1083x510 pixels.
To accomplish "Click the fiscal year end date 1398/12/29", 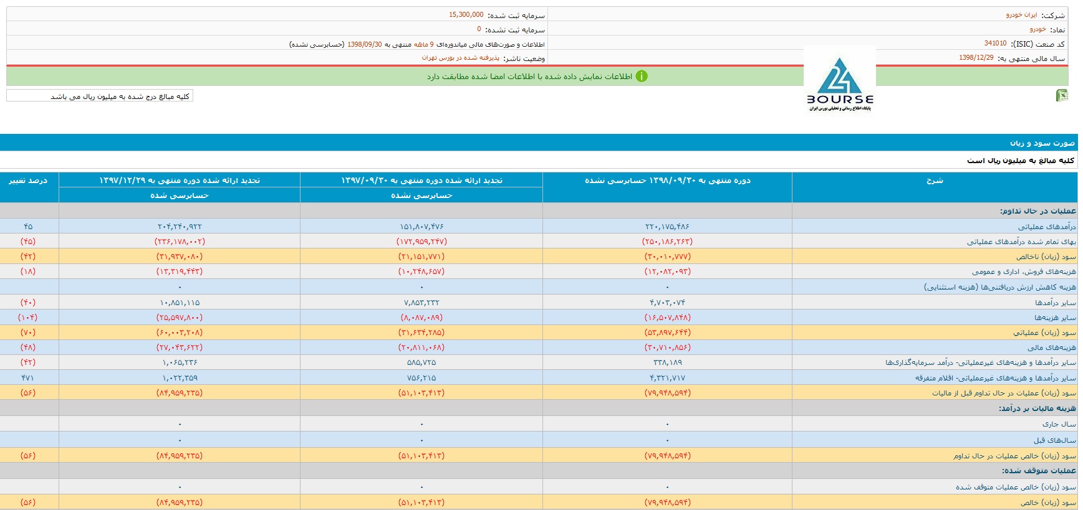I will click(976, 58).
